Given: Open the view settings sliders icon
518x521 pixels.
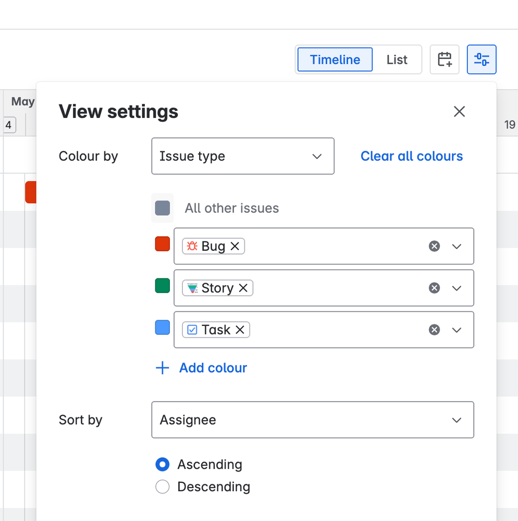Looking at the screenshot, I should click(x=482, y=59).
